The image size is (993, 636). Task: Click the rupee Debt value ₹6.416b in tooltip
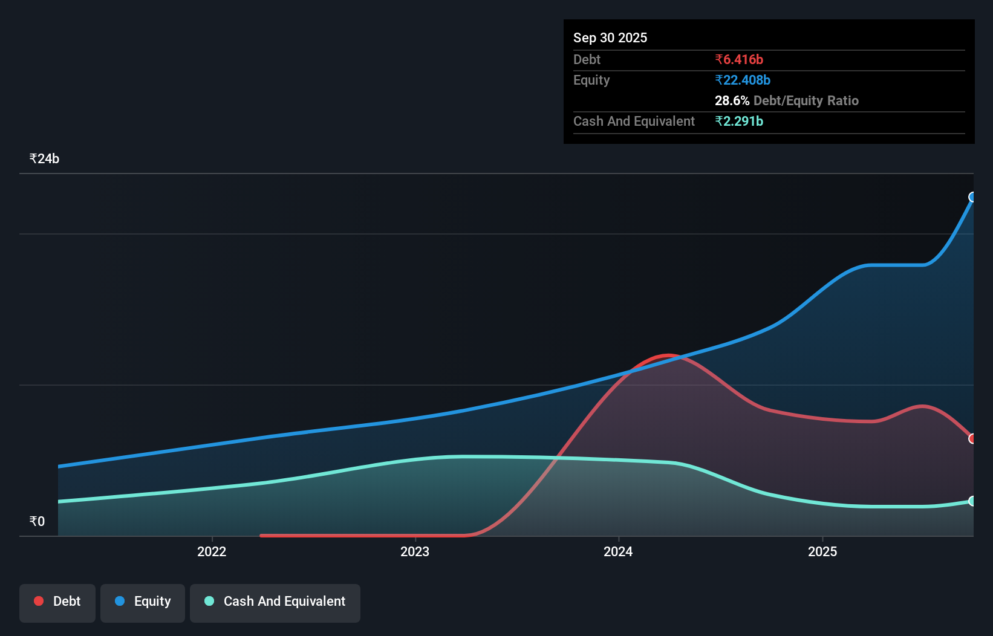739,59
